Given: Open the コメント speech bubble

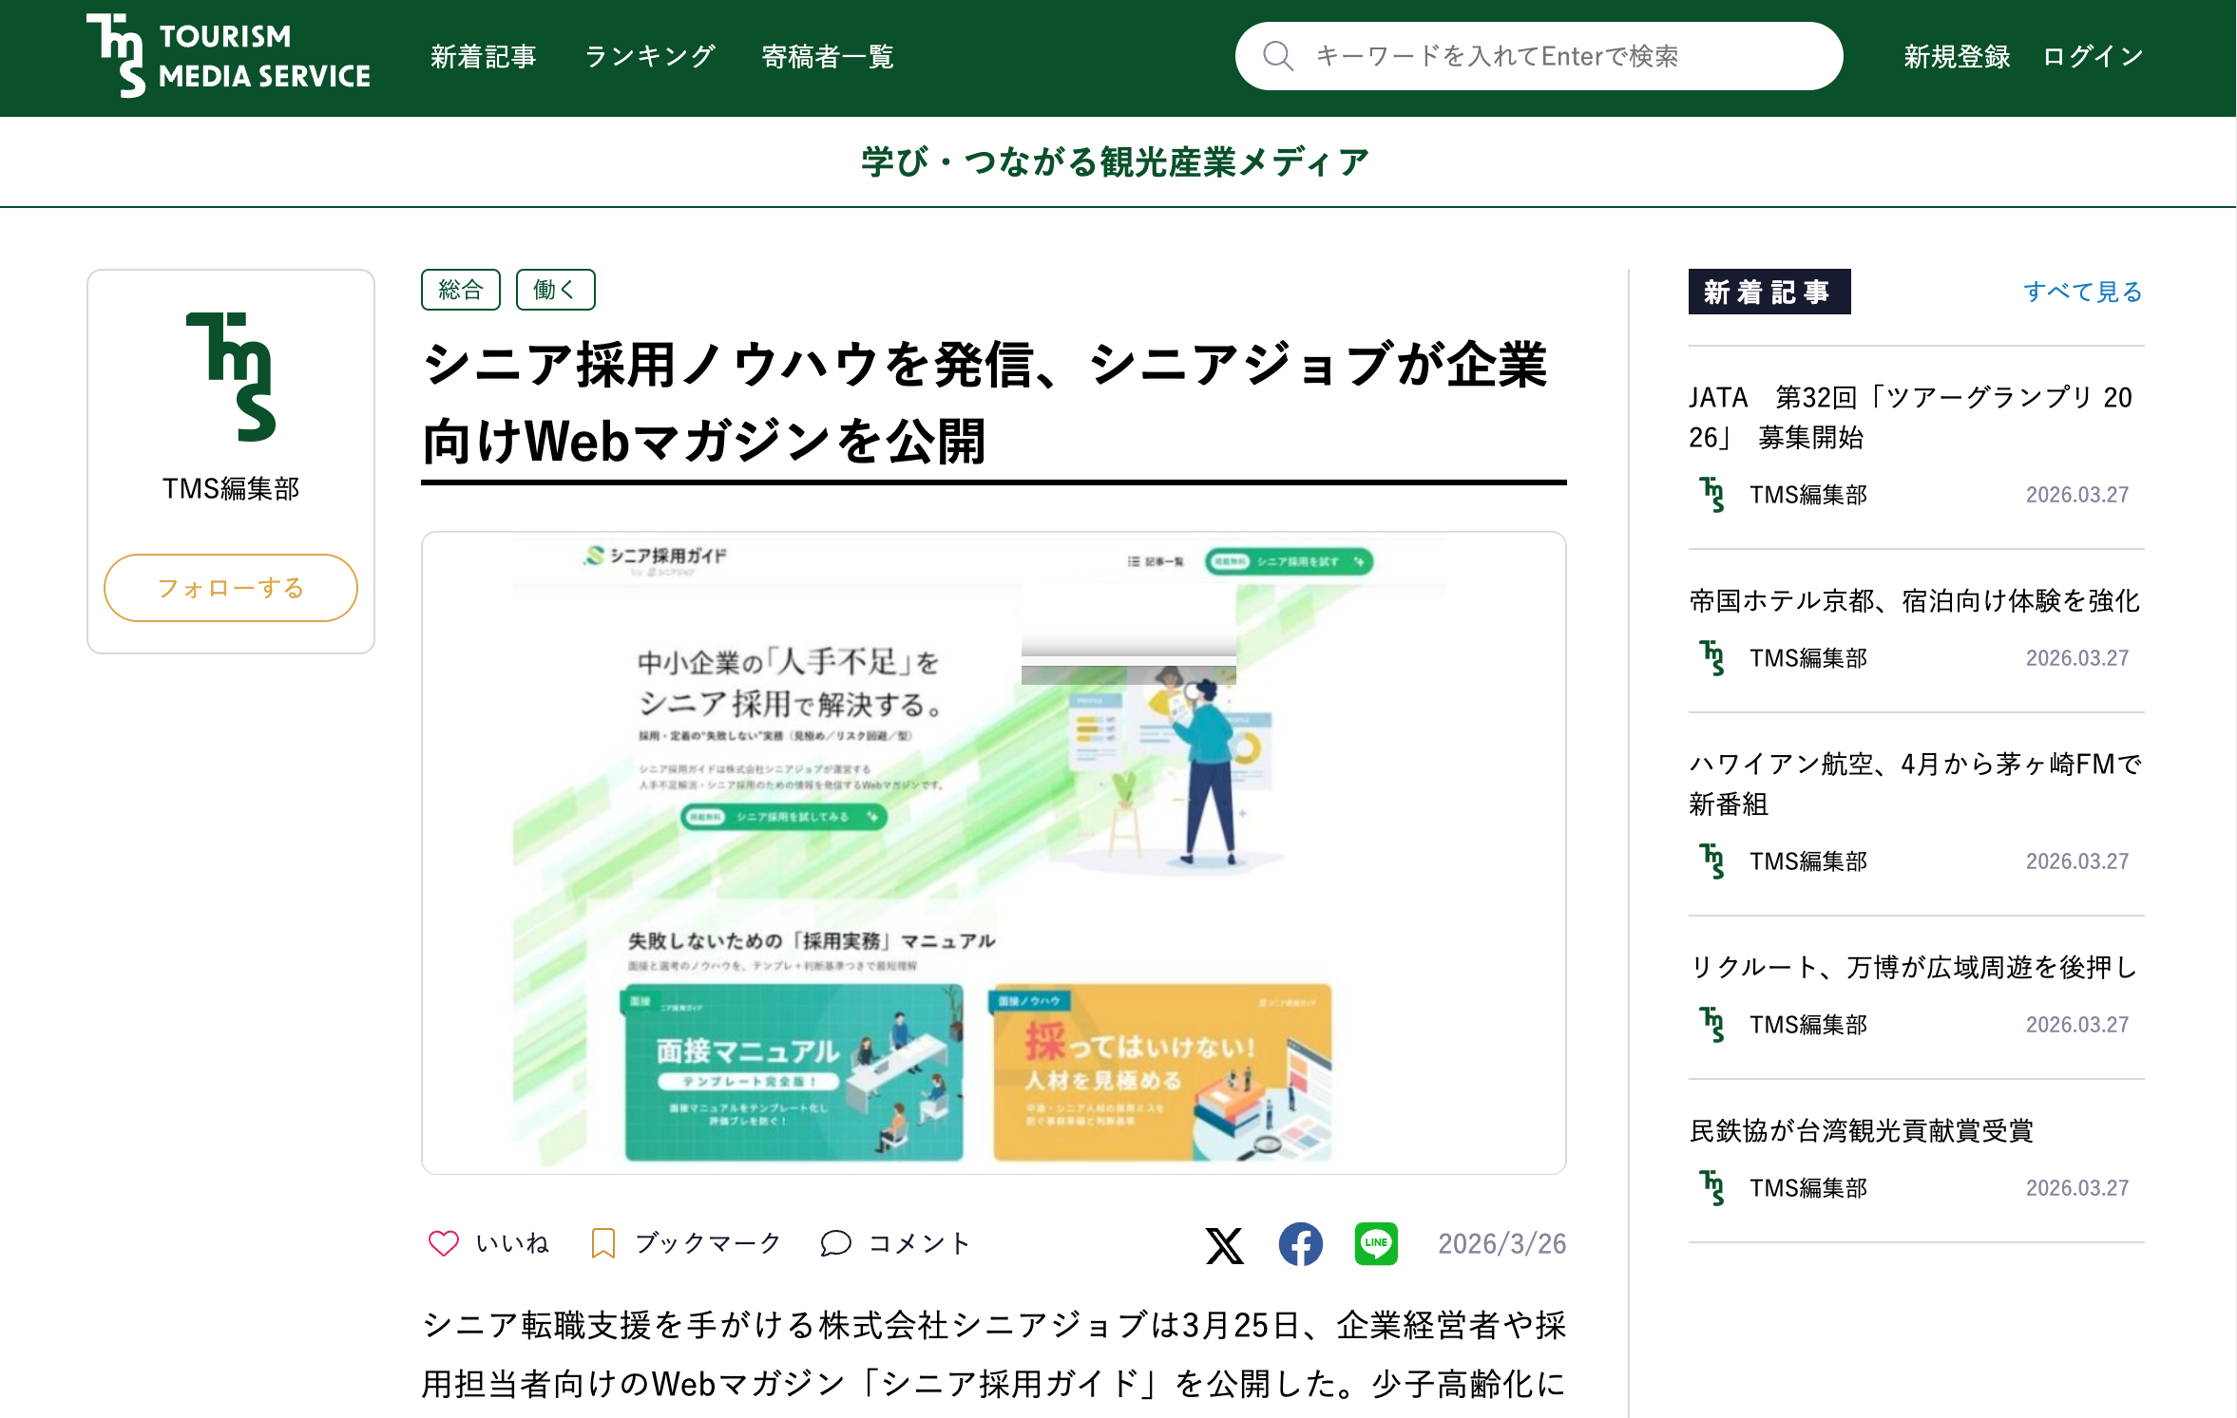Looking at the screenshot, I should point(835,1243).
